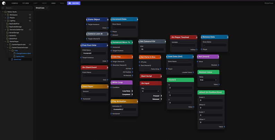Click the ReplicatedStorage folder icon
Viewport: 275px width, 140px height.
[7, 27]
